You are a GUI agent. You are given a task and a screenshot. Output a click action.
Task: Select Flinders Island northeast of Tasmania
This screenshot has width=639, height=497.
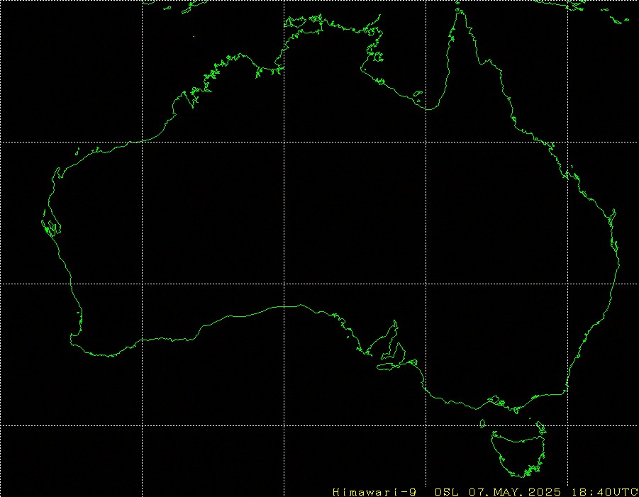coord(541,428)
